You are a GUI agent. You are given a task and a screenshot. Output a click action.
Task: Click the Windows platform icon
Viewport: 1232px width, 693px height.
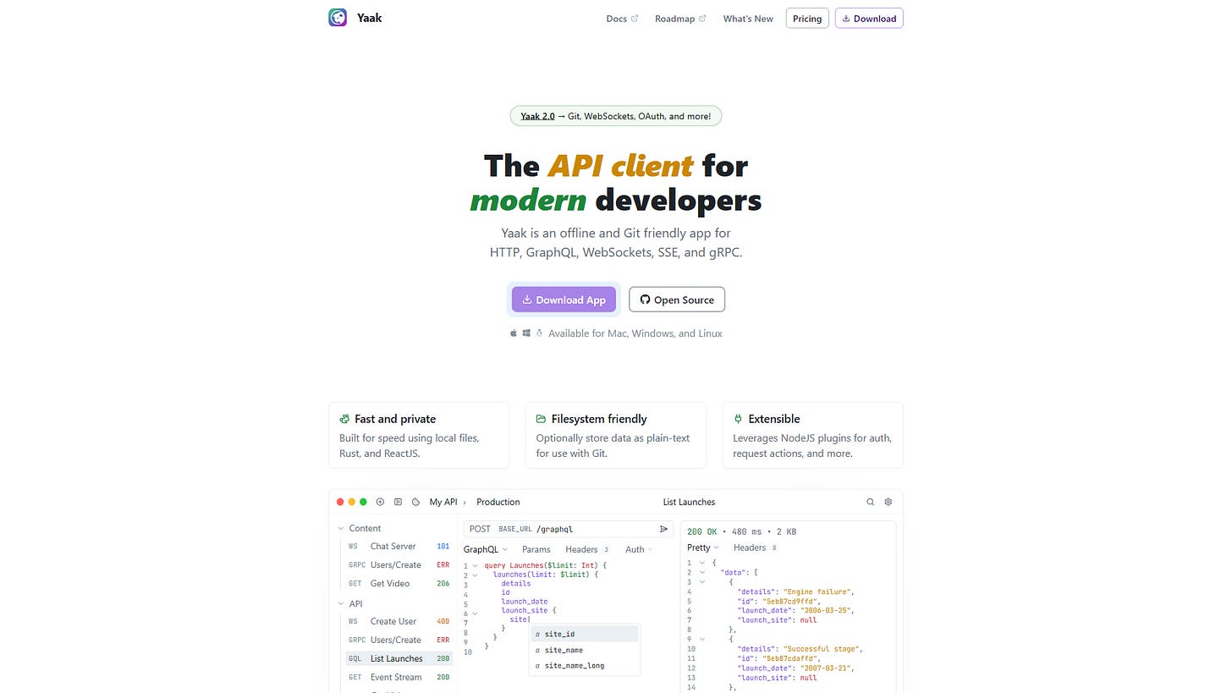pos(526,333)
